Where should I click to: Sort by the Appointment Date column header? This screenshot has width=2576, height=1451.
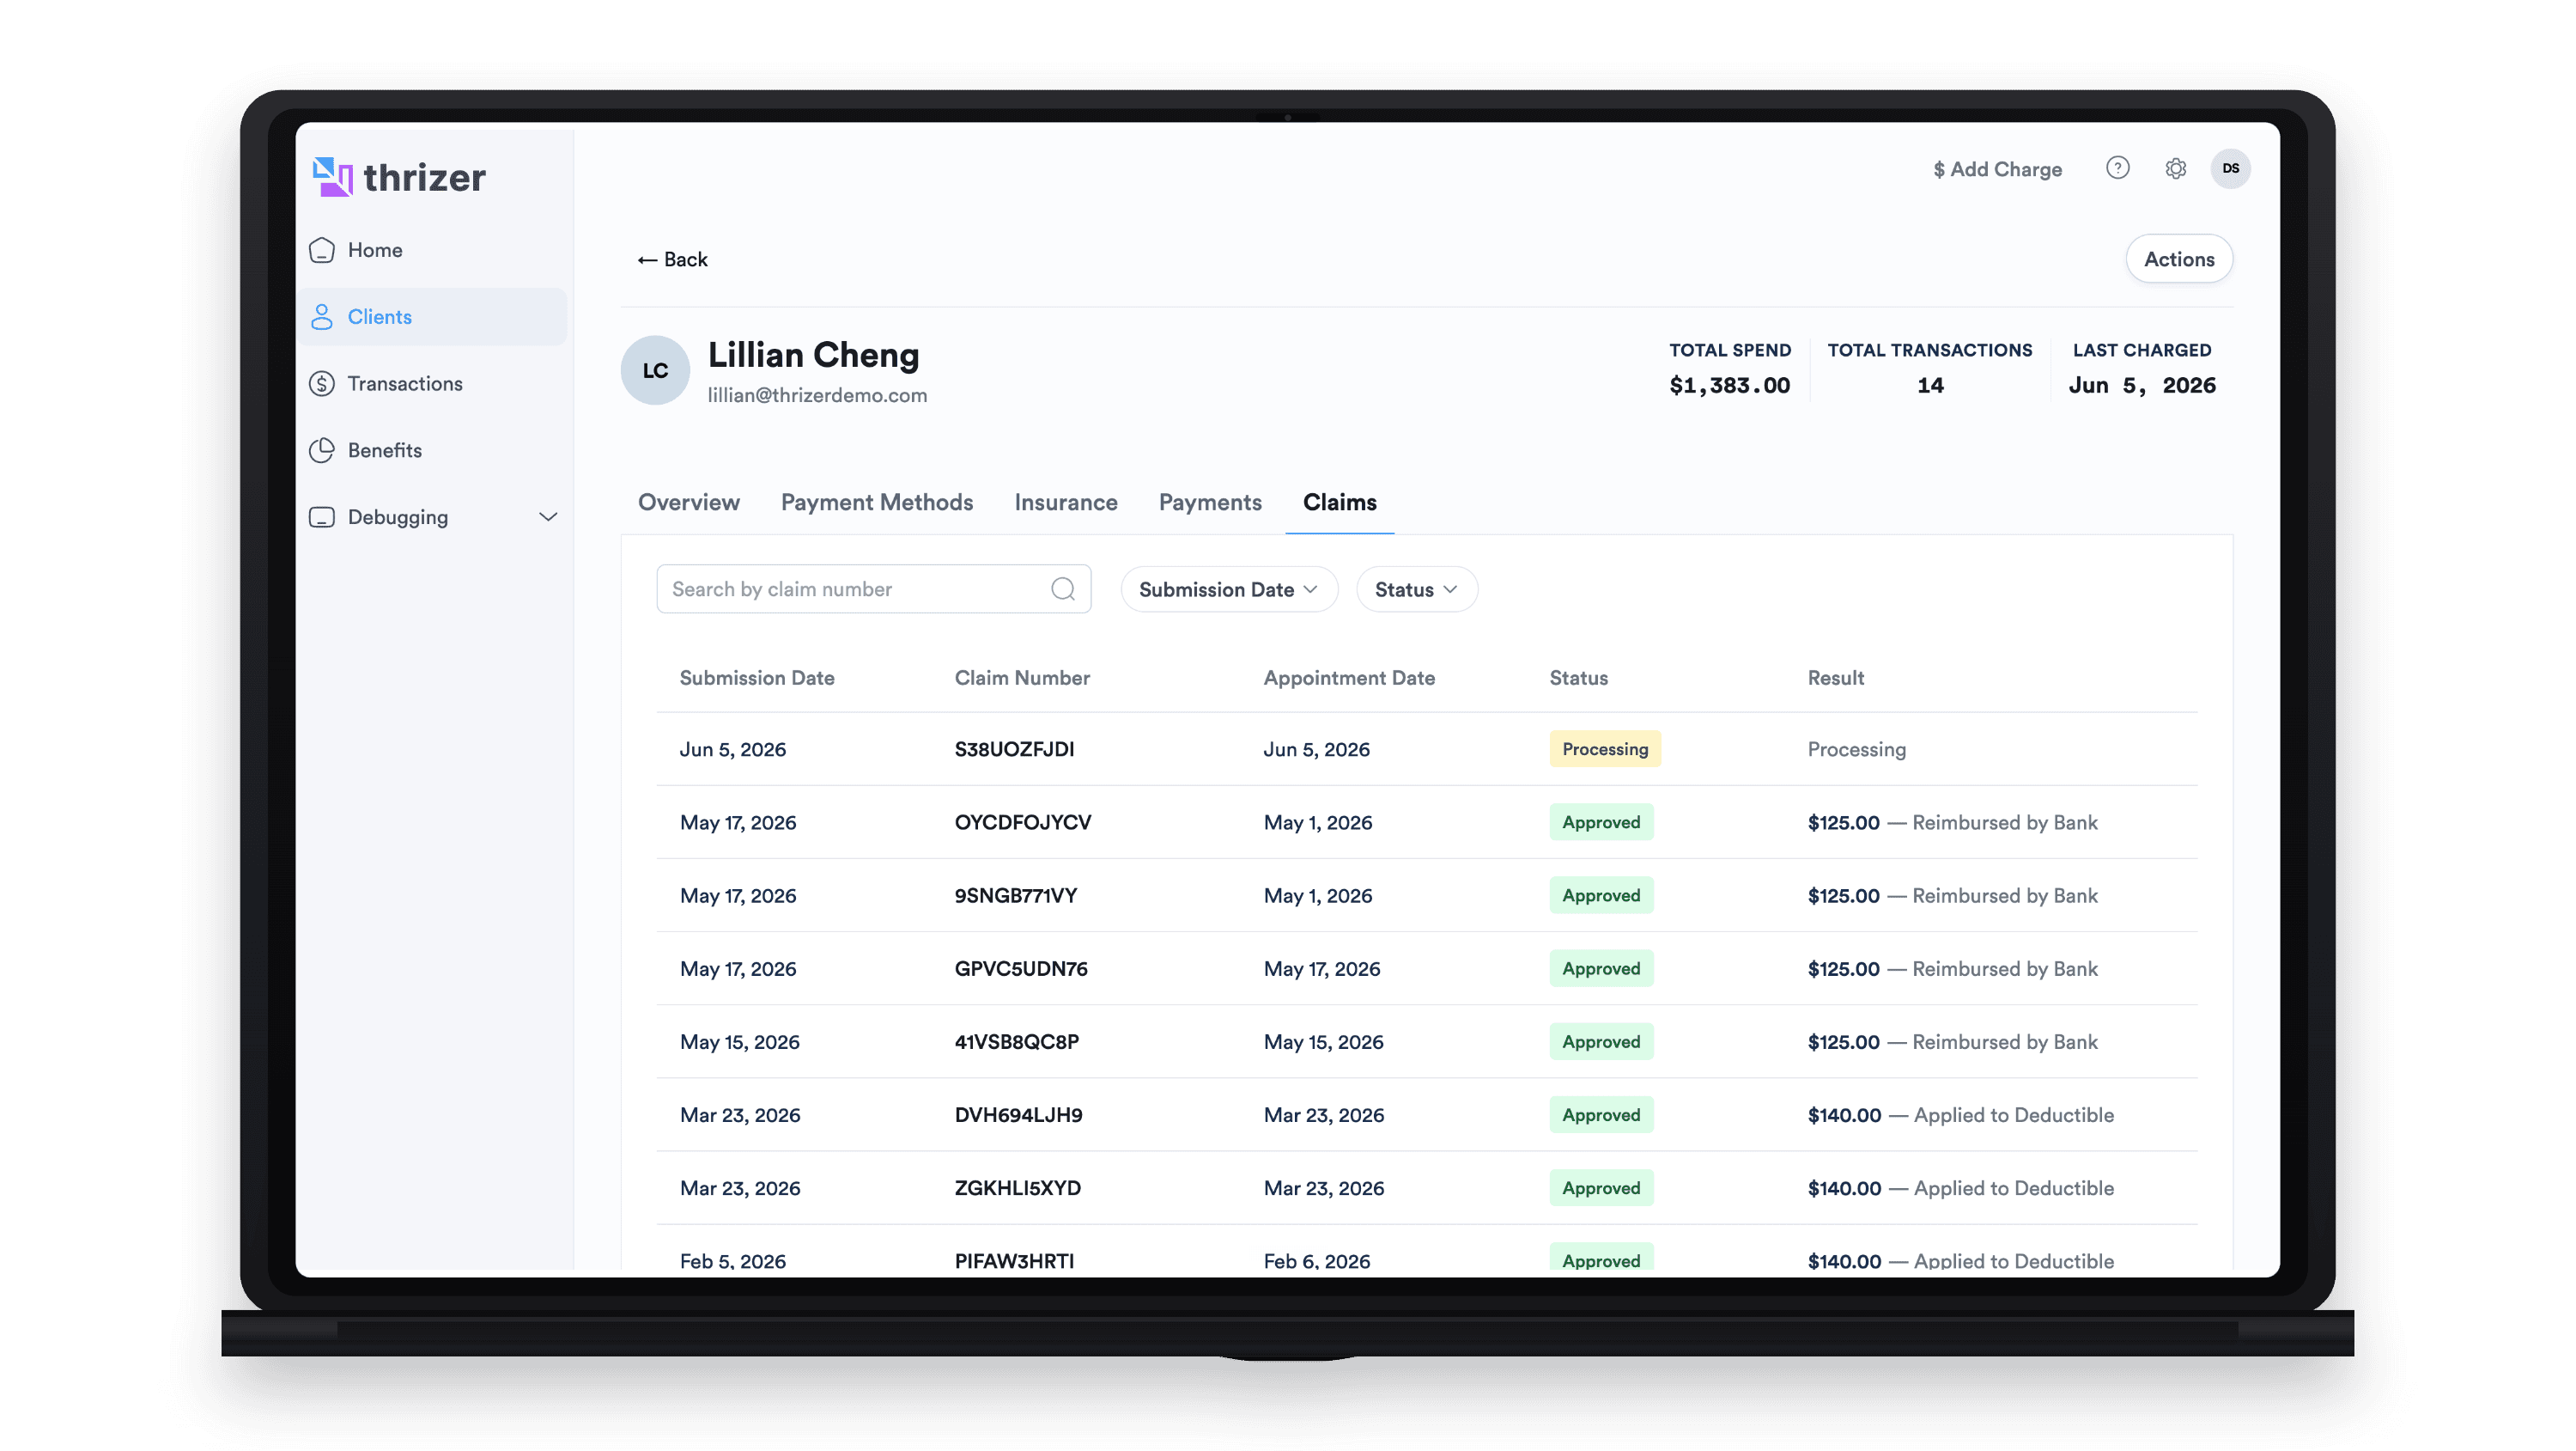(x=1349, y=679)
